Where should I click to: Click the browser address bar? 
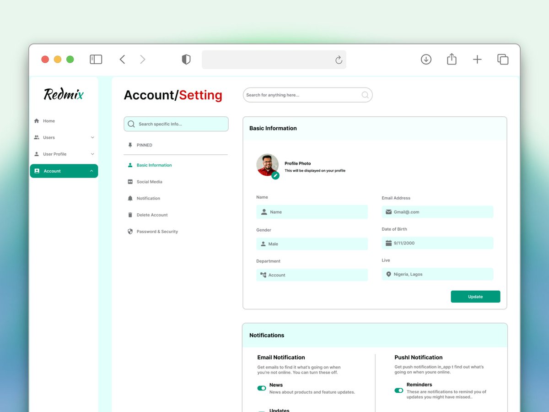274,60
